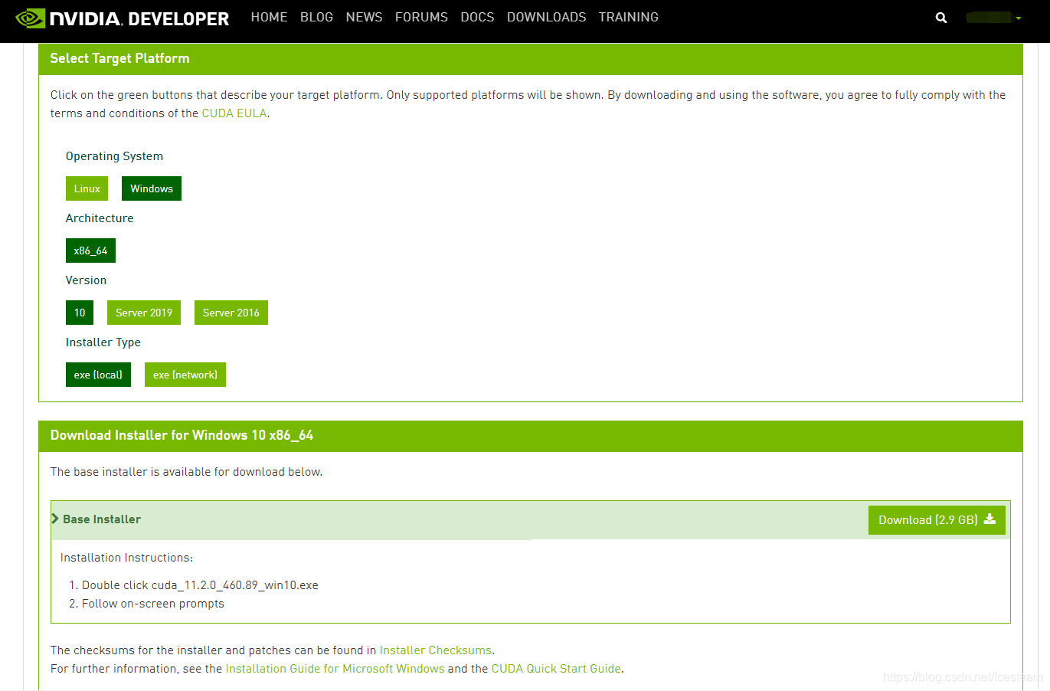Pick Windows version 10
Image resolution: width=1050 pixels, height=691 pixels.
[80, 313]
